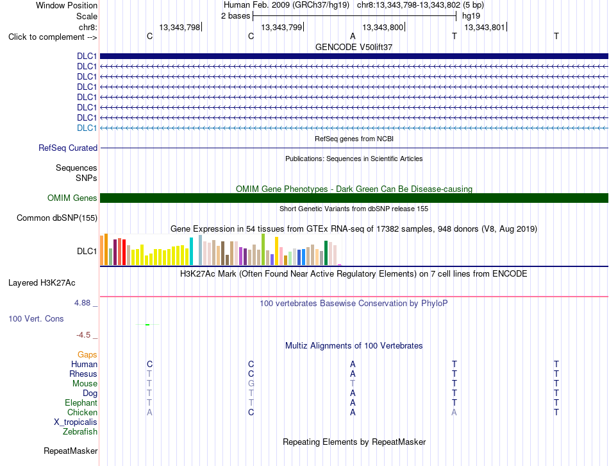Click the OMIM Genes track label
The height and width of the screenshot is (466, 609).
coord(72,198)
